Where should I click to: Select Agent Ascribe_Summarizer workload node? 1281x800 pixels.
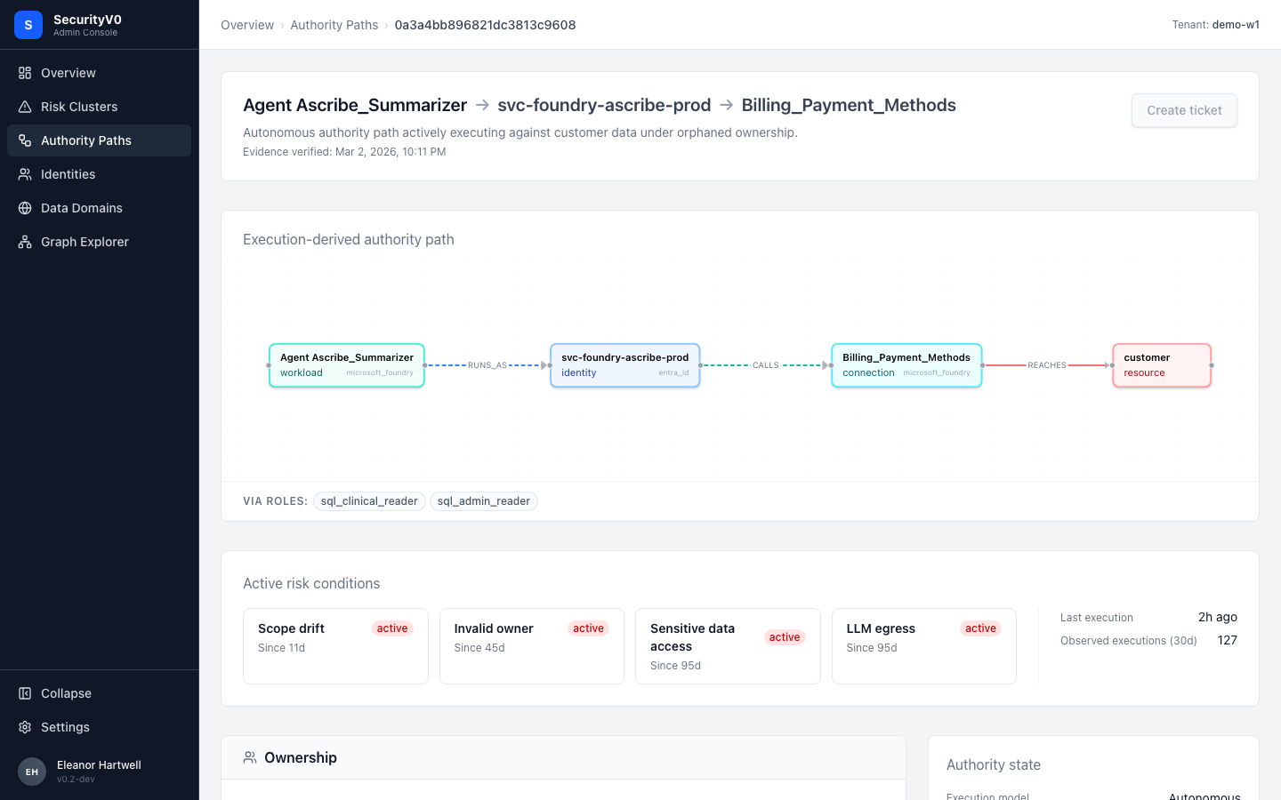347,365
